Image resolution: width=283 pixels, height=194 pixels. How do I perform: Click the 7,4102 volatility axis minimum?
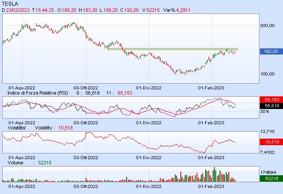click(267, 153)
